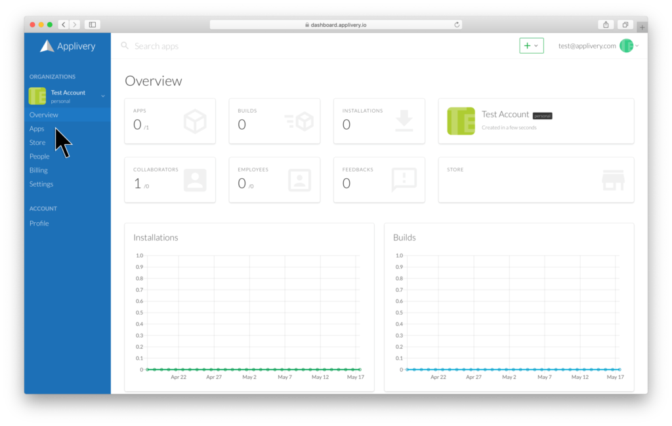Viewport: 672px width, 426px height.
Task: Click the Test Account card title
Action: coord(505,114)
